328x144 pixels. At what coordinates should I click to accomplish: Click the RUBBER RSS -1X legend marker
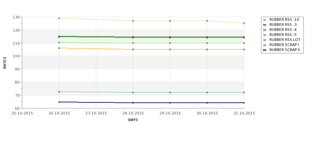[x=265, y=20]
